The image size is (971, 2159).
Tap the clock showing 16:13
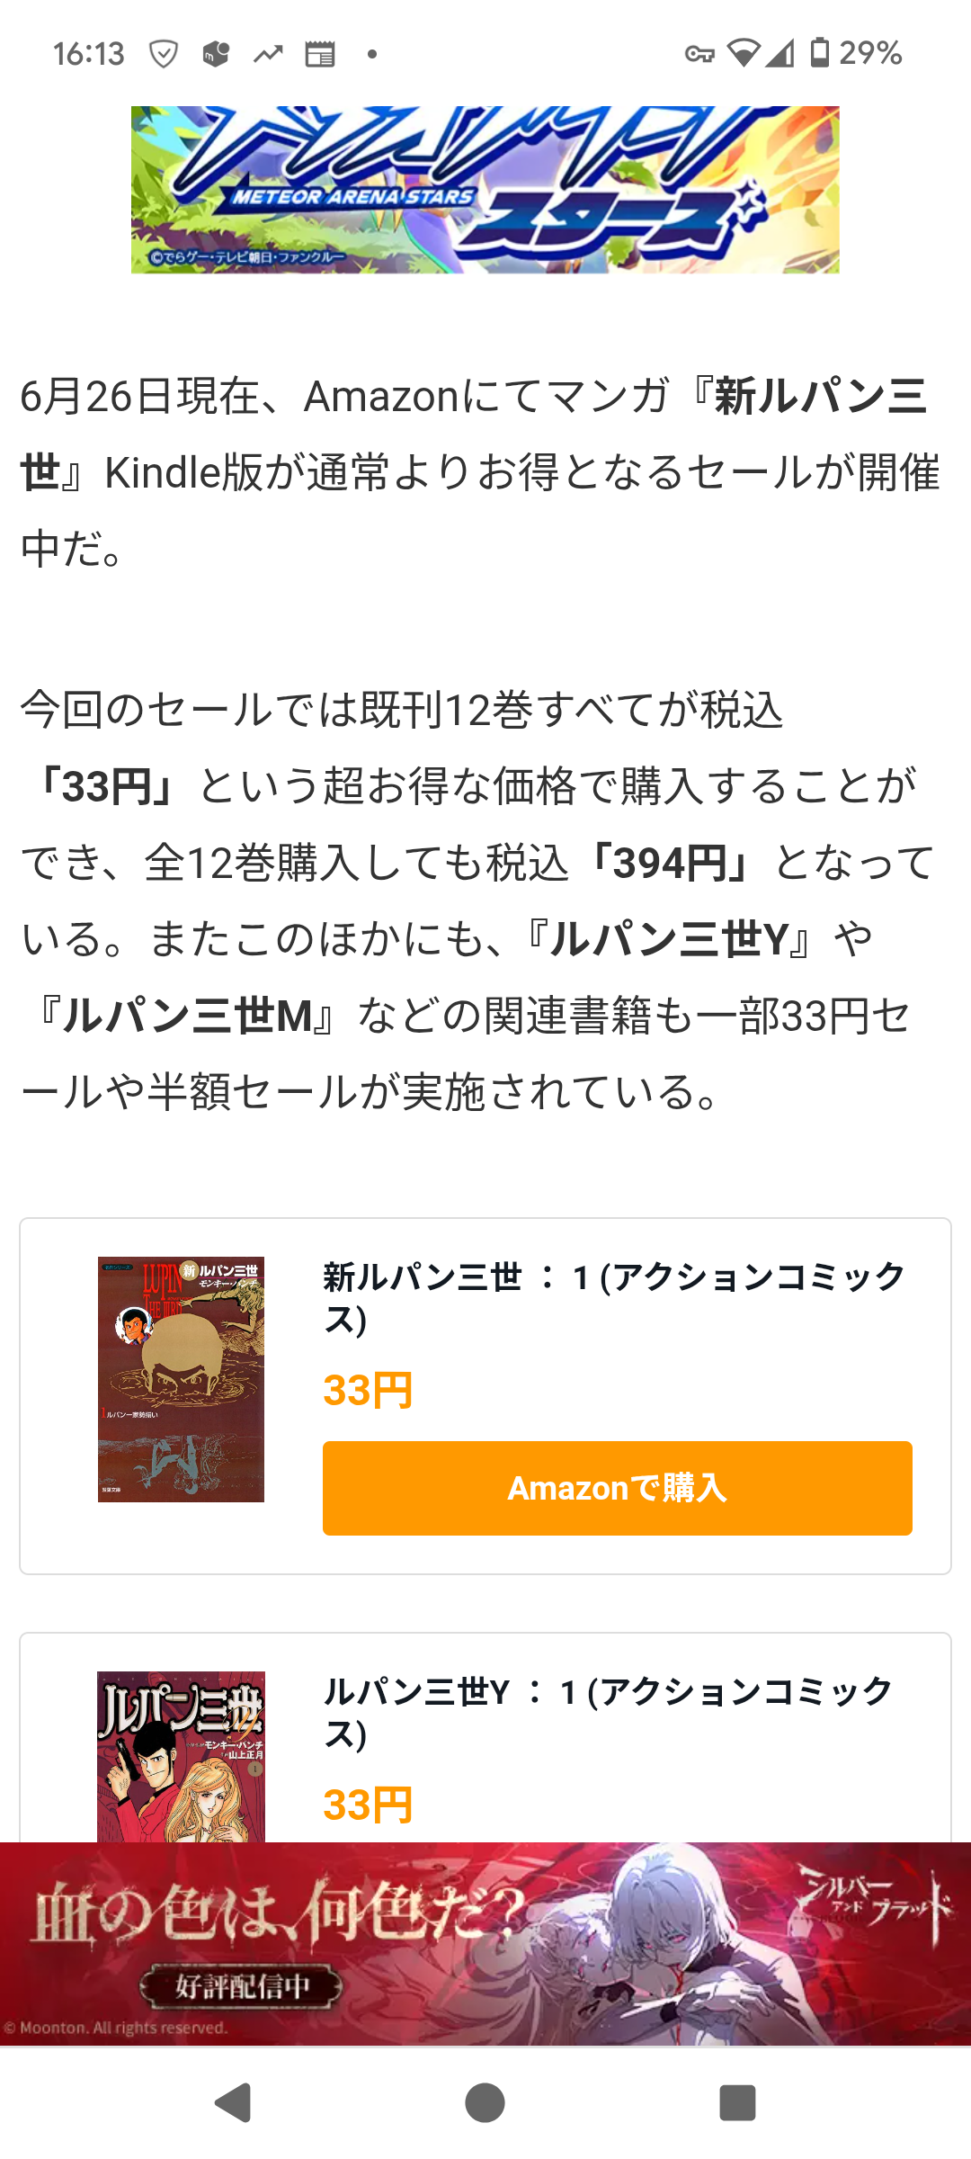coord(88,54)
